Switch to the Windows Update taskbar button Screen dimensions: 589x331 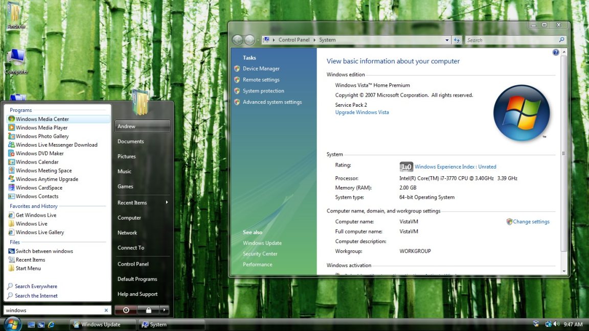coord(100,324)
